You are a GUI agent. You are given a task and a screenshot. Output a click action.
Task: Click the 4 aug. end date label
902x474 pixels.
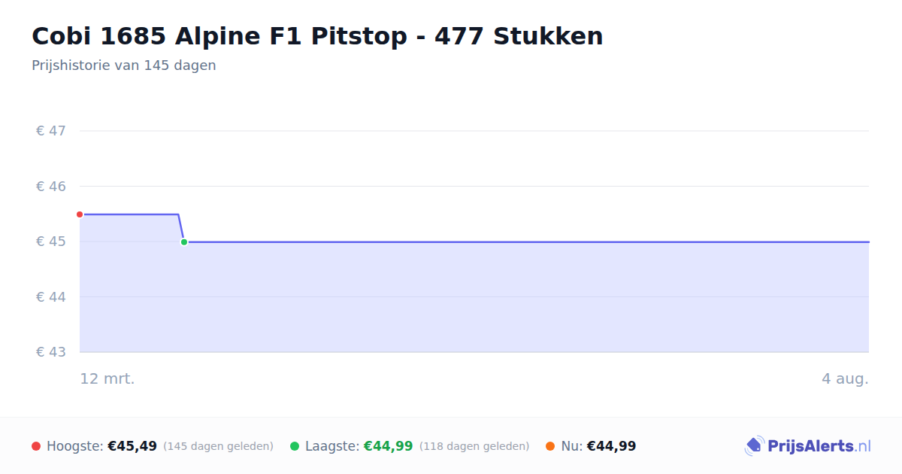845,378
